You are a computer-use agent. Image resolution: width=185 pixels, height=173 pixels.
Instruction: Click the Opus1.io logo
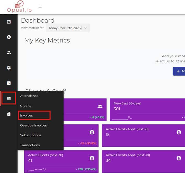[19, 7]
